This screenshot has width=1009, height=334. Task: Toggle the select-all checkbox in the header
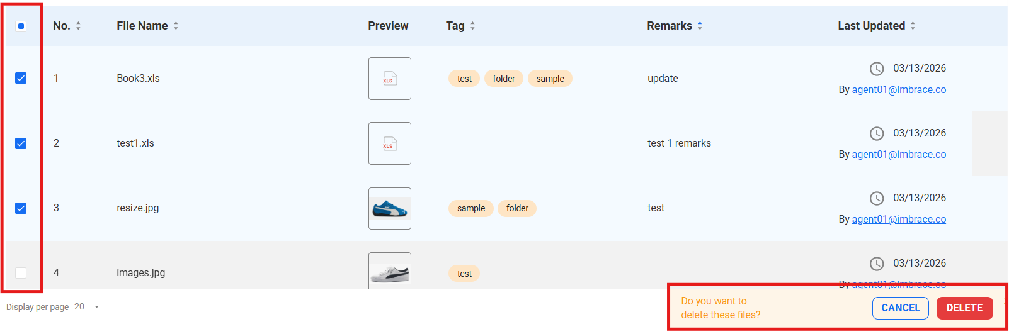pos(21,26)
